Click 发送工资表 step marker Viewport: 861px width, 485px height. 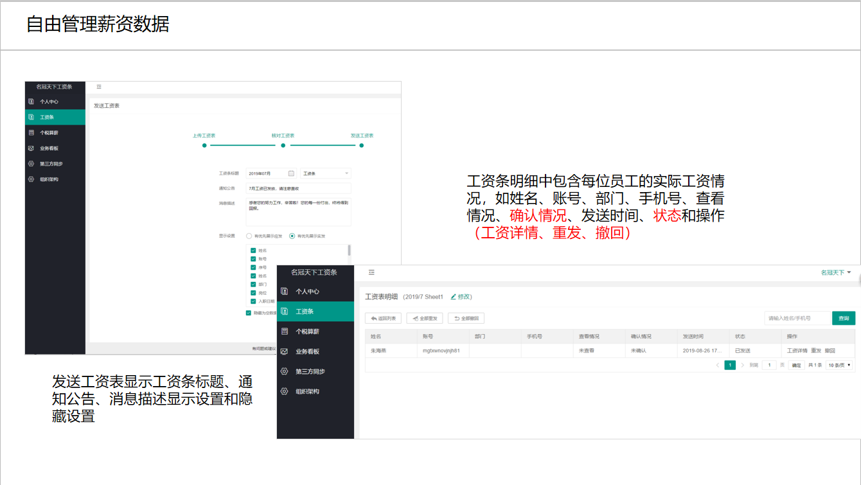click(x=362, y=145)
